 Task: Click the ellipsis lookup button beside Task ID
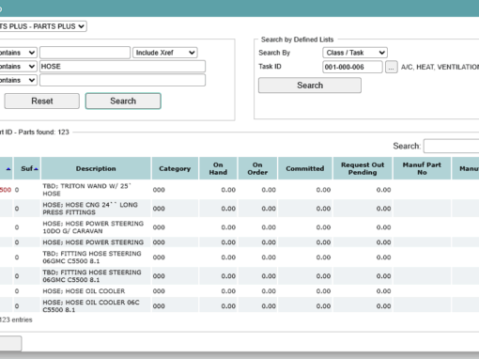pyautogui.click(x=391, y=67)
